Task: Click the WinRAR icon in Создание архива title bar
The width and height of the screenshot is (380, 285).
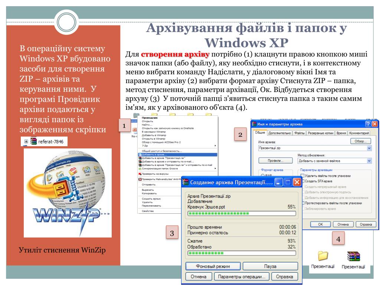Action: click(x=186, y=182)
